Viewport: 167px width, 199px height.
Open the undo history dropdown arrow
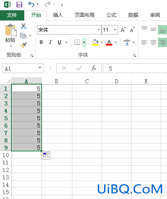click(x=37, y=5)
